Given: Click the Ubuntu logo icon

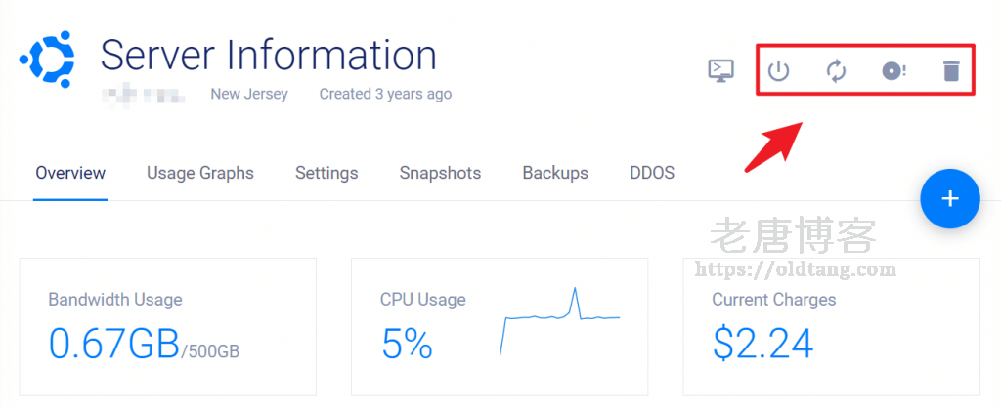Looking at the screenshot, I should pos(48,60).
